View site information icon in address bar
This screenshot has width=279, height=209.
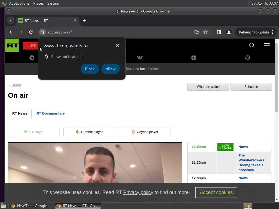[42, 32]
